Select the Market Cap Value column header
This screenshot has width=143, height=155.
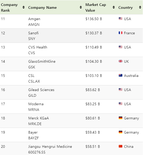pos(96,7)
